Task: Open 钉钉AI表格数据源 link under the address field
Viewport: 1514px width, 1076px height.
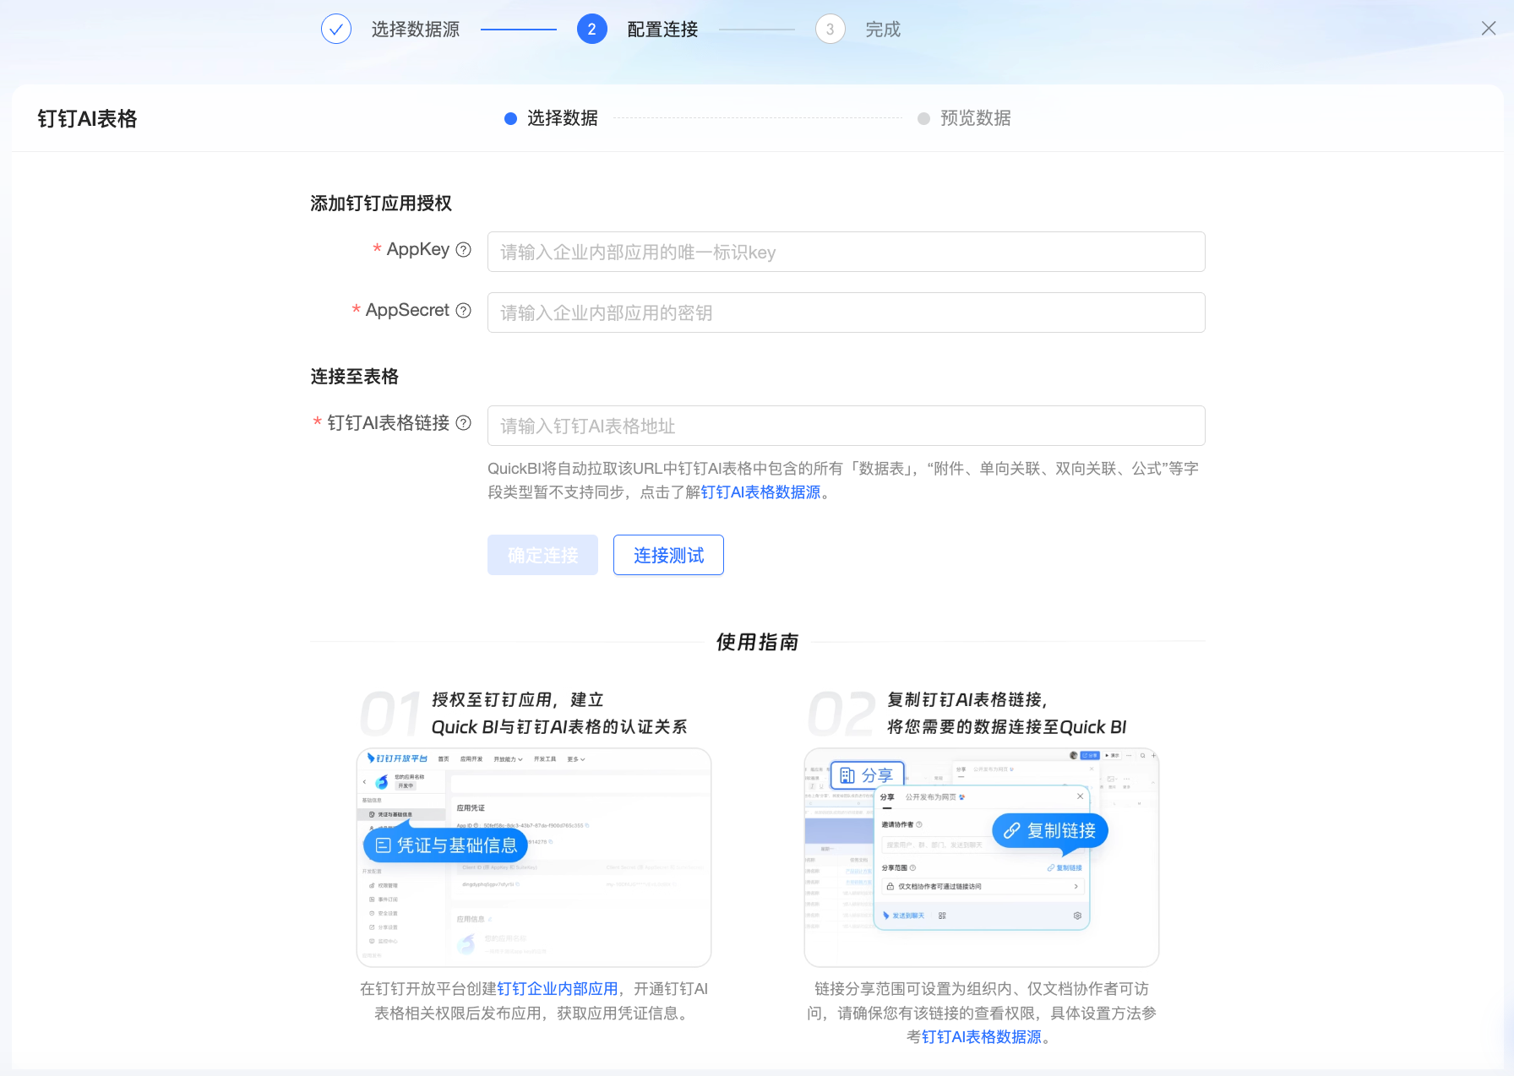Action: click(x=760, y=492)
